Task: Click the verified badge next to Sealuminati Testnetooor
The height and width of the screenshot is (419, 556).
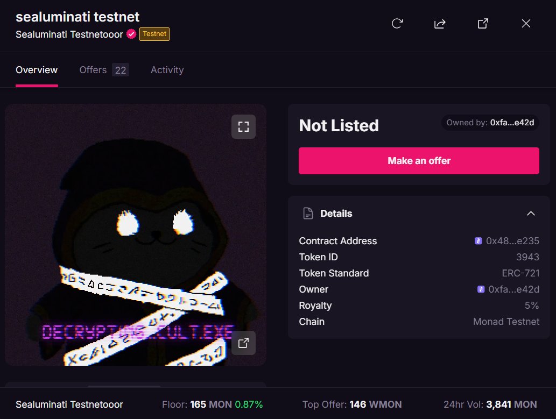Action: tap(131, 34)
